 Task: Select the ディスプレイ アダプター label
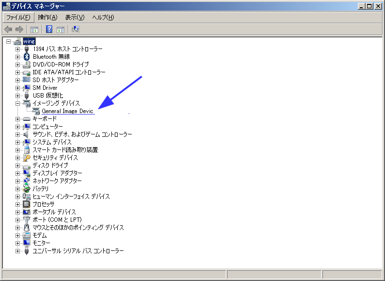(x=58, y=173)
